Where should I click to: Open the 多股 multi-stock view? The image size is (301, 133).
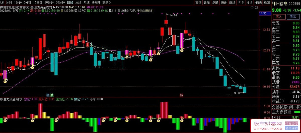215,3
